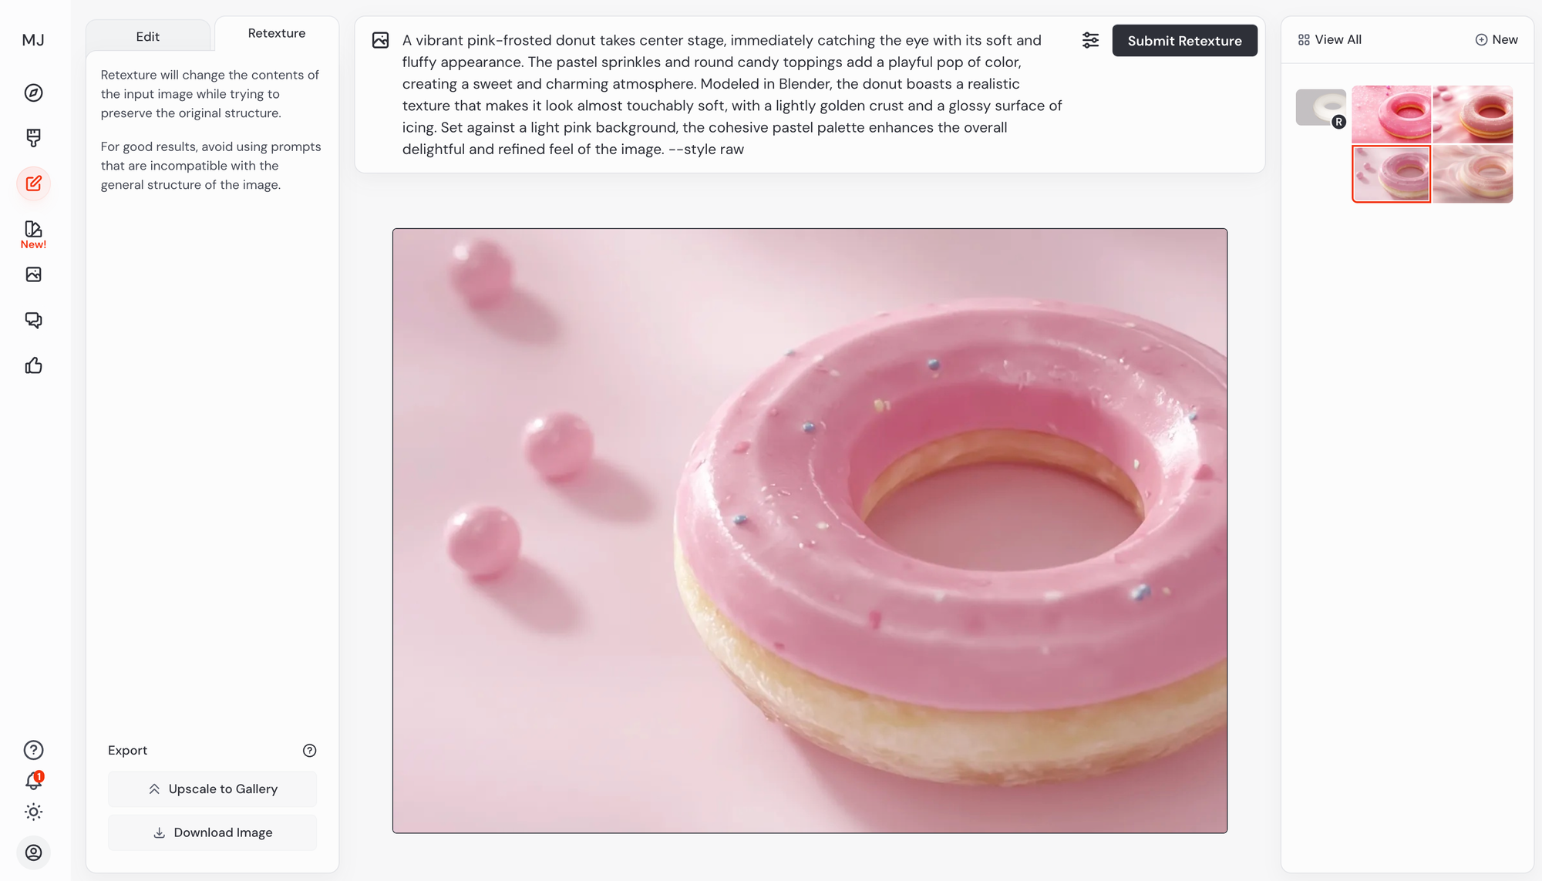1542x881 pixels.
Task: Open the thumbs-up rating tasks icon
Action: [33, 365]
